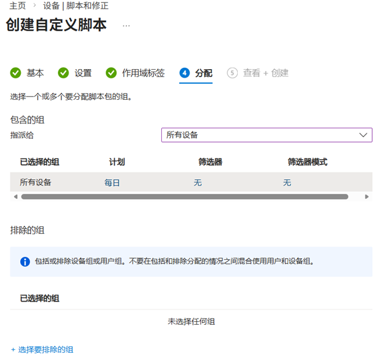This screenshot has height=359, width=385.
Task: Go to the 设置 wizard tab
Action: (83, 73)
